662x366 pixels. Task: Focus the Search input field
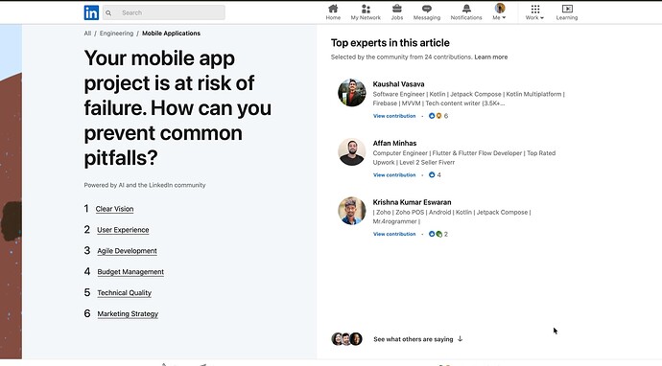164,12
